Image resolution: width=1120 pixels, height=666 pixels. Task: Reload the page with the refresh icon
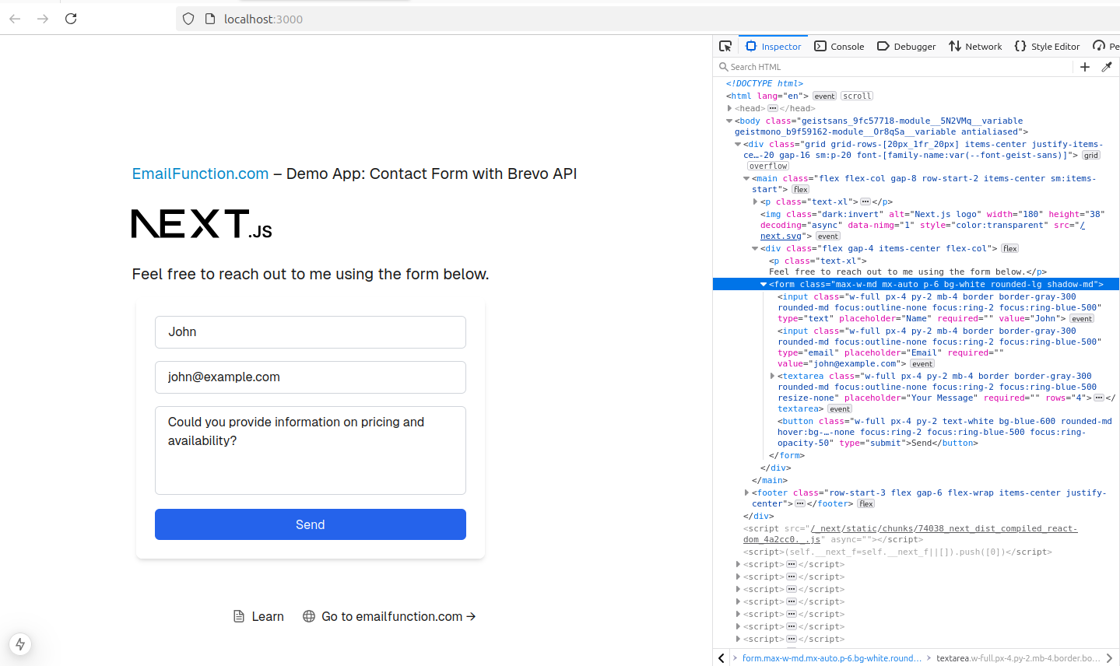[x=71, y=19]
